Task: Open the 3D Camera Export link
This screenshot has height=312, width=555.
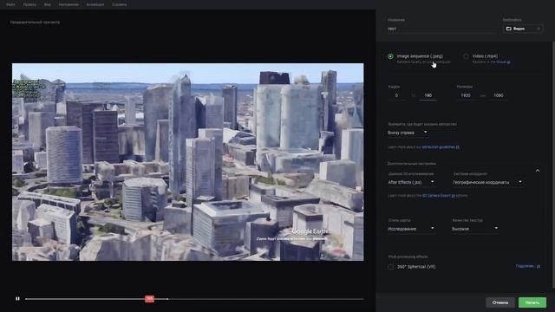Action: [439, 196]
